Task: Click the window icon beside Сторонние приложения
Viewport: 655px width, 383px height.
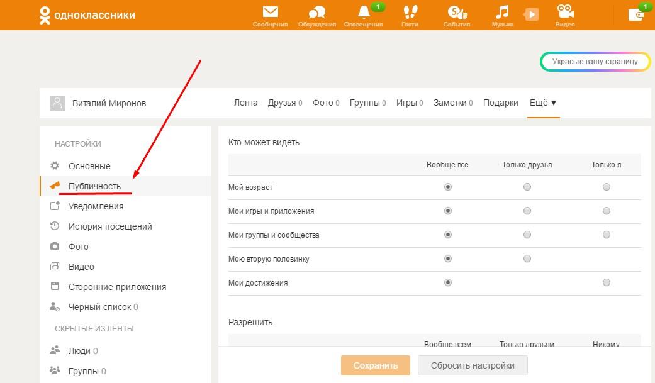Action: coord(55,286)
